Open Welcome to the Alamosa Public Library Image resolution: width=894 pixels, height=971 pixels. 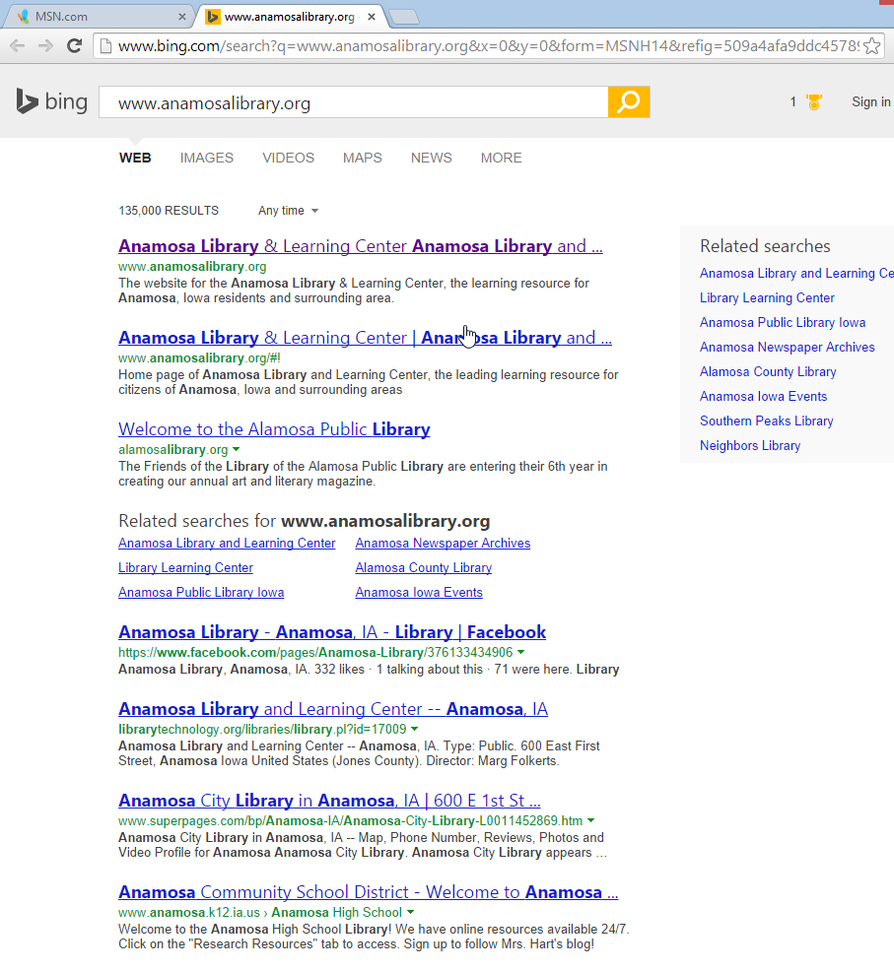pos(274,429)
